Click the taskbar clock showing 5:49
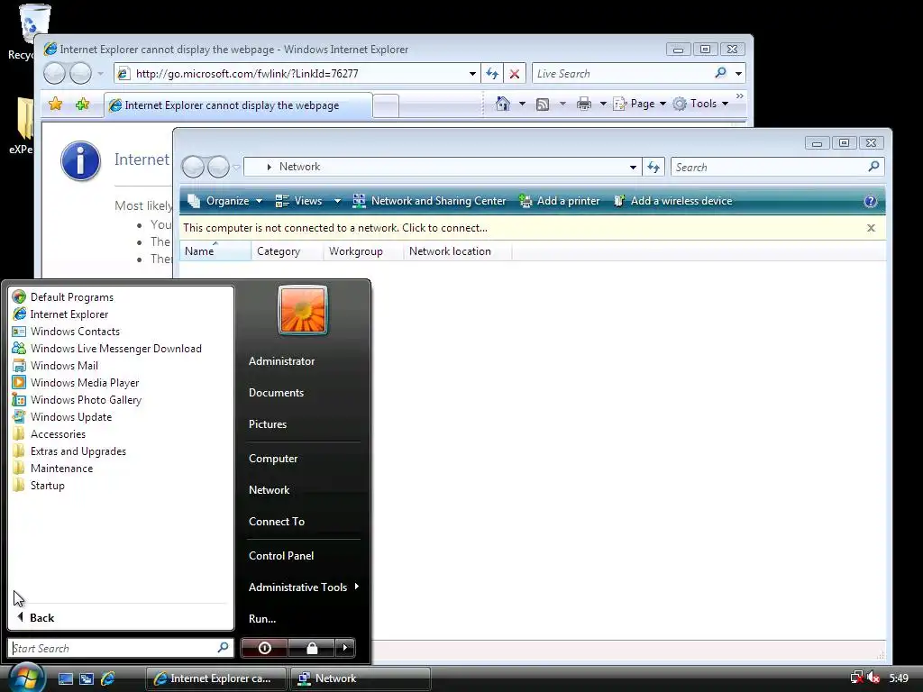The height and width of the screenshot is (692, 923). coord(899,678)
